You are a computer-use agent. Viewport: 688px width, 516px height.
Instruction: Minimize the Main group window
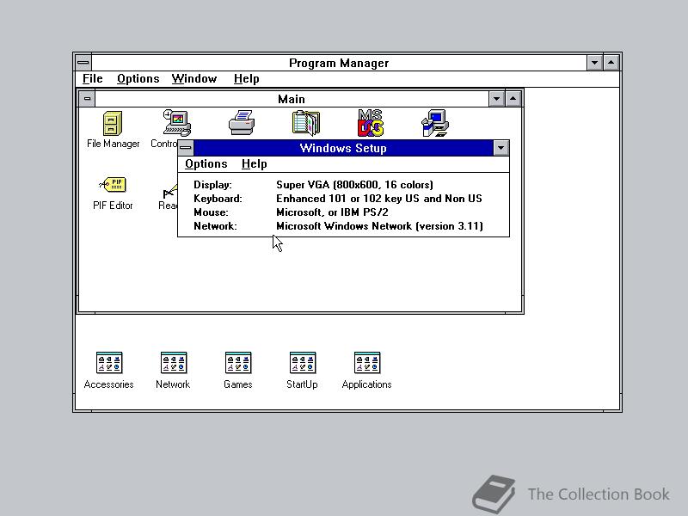pos(496,99)
